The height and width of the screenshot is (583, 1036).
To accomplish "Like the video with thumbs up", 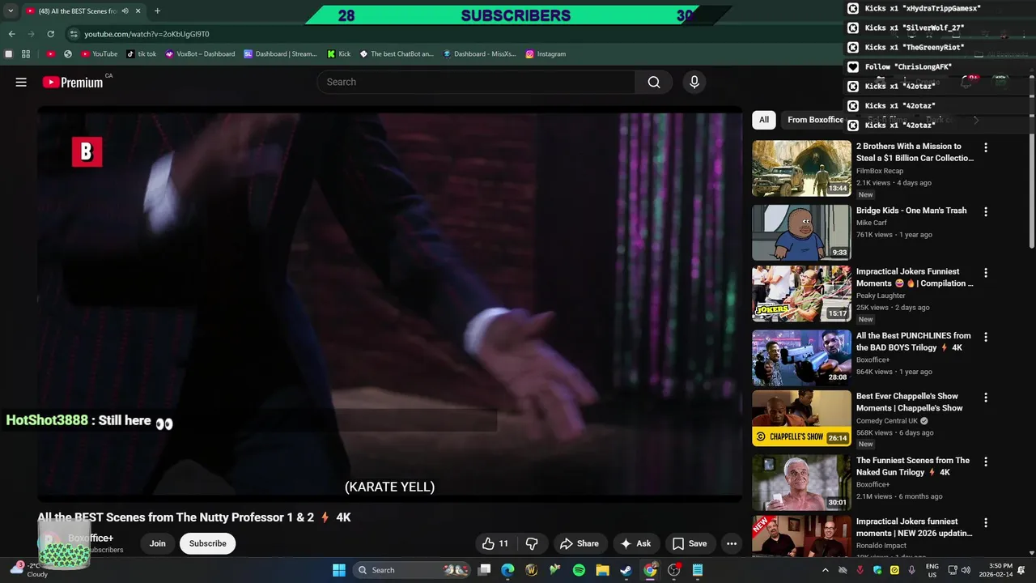I will click(495, 543).
